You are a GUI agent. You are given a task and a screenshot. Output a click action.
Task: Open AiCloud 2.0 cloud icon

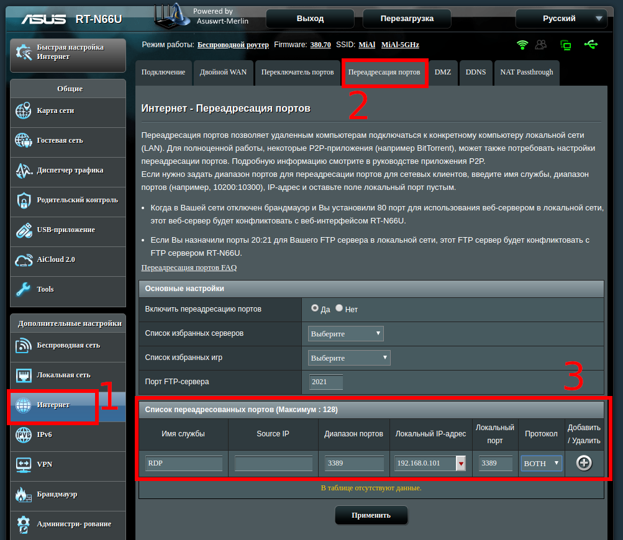pos(23,260)
